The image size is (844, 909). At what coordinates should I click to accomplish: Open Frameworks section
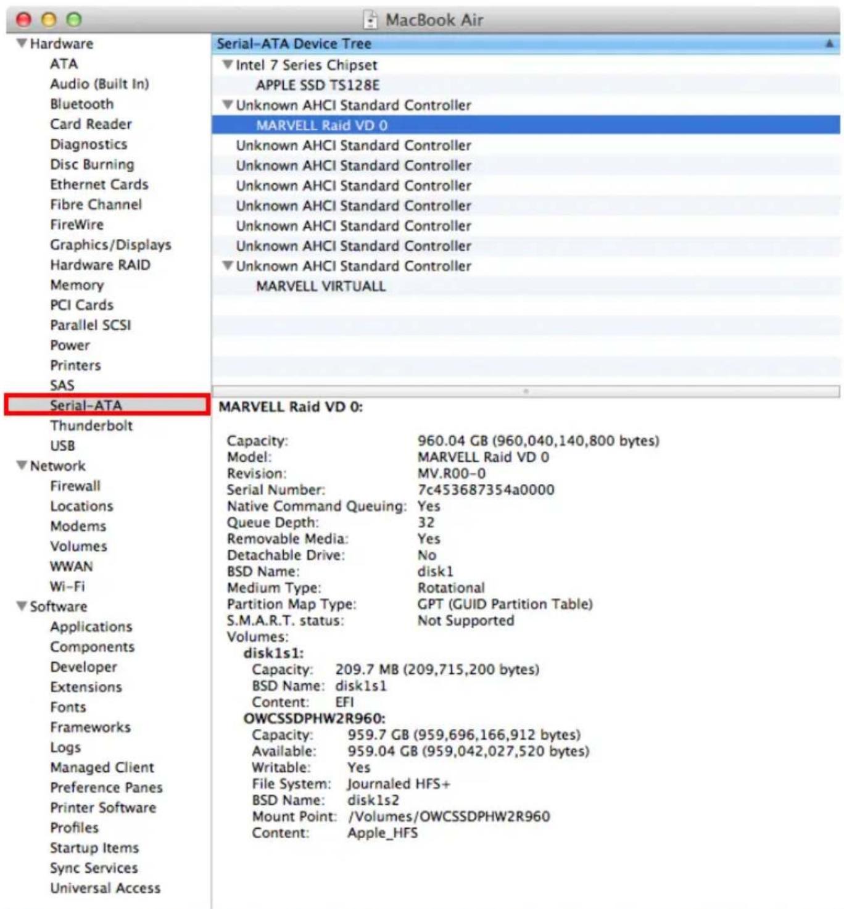91,727
